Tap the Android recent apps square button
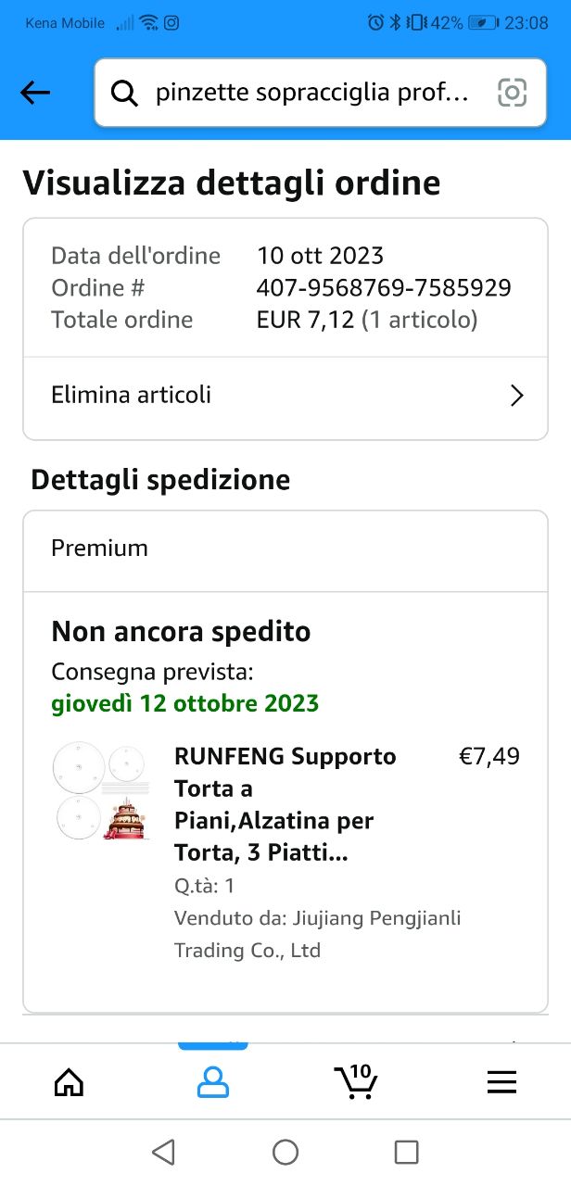Image resolution: width=571 pixels, height=1186 pixels. 406,1152
